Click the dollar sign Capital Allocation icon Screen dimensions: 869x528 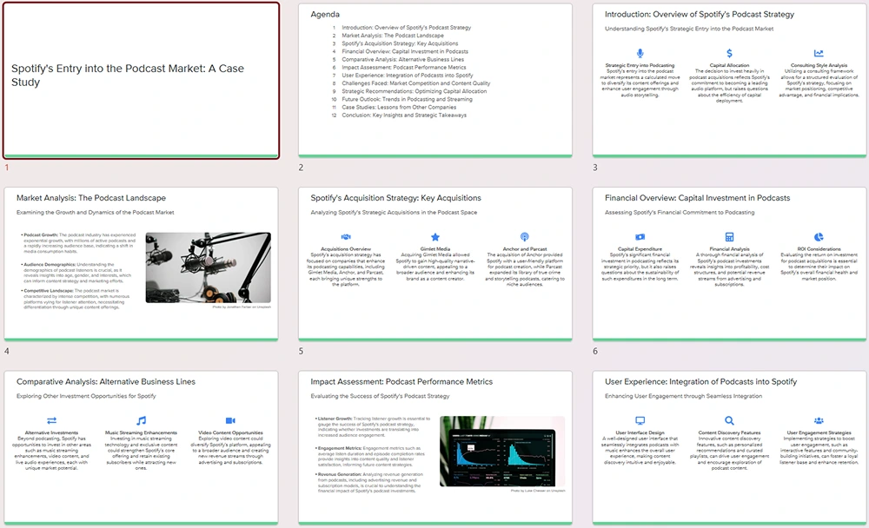click(729, 54)
